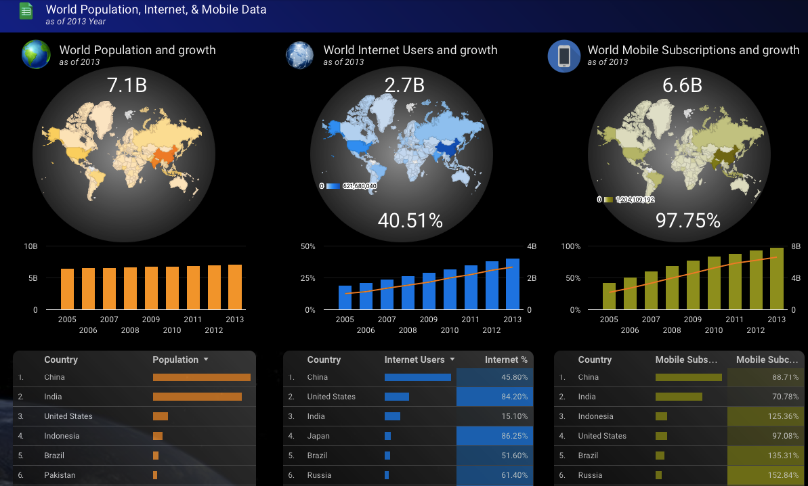Screen dimensions: 808x486
Task: Select China row in internet users table
Action: point(408,378)
